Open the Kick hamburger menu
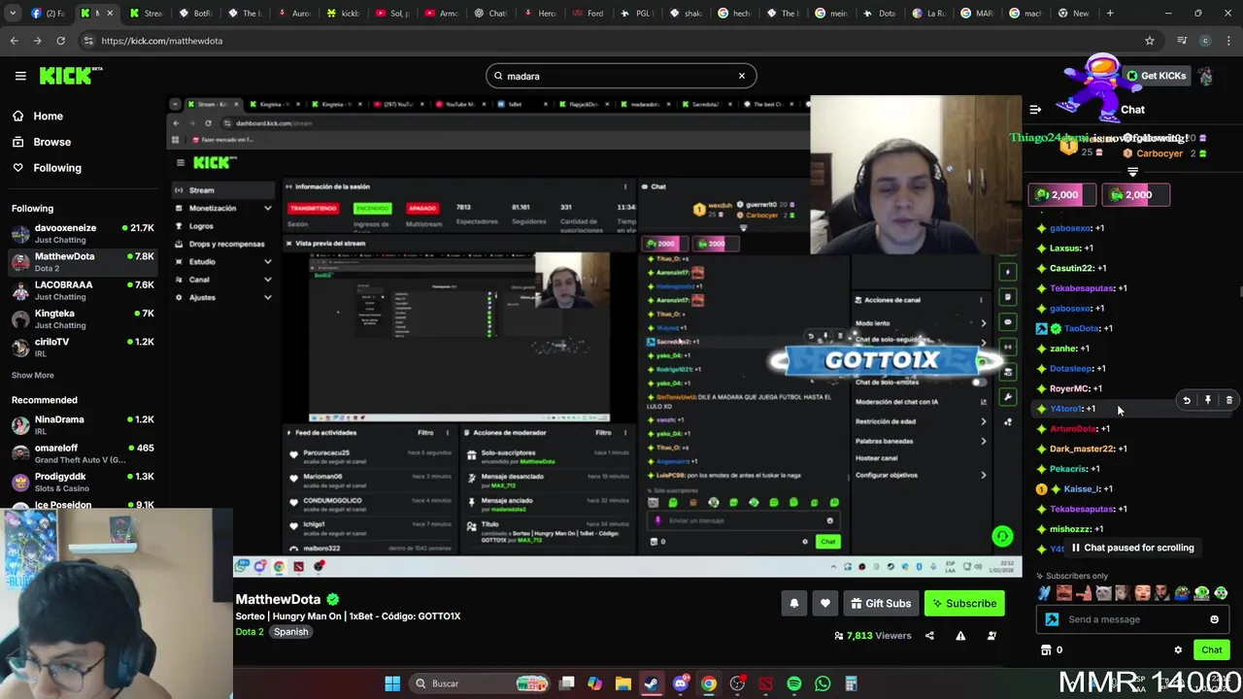The height and width of the screenshot is (699, 1243). (x=20, y=76)
